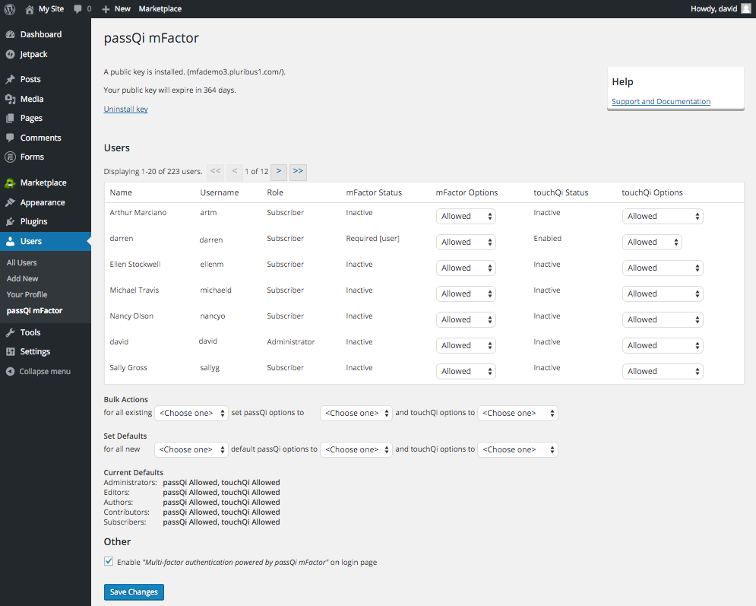Open Bulk Actions 'for all existing' dropdown
Screen dimensions: 756x606
(x=191, y=414)
